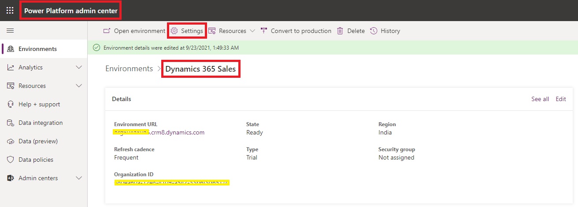Image resolution: width=578 pixels, height=207 pixels.
Task: Go back via Environments breadcrumb
Action: [x=129, y=69]
